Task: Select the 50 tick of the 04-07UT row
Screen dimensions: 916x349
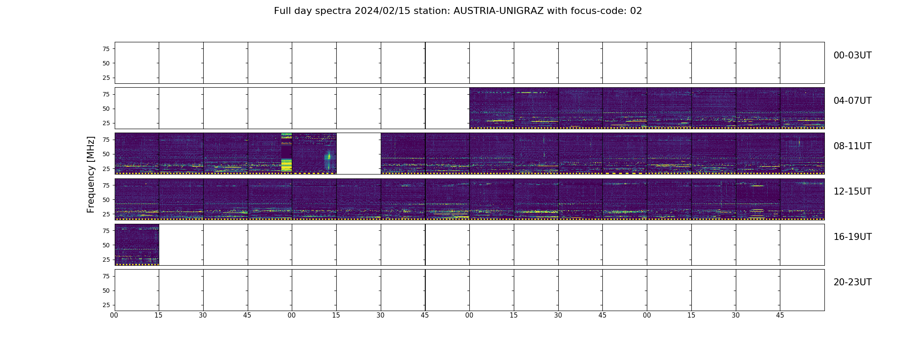Action: (x=106, y=109)
